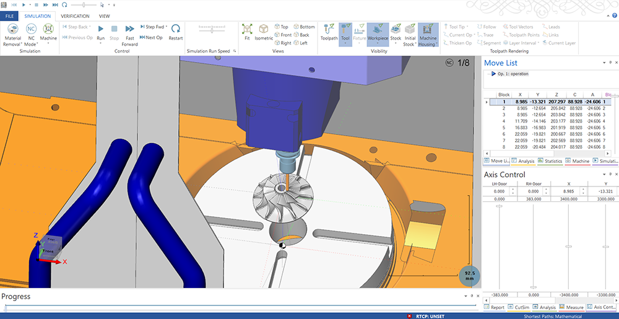
Task: Click the Fast Forward control
Action: (129, 35)
